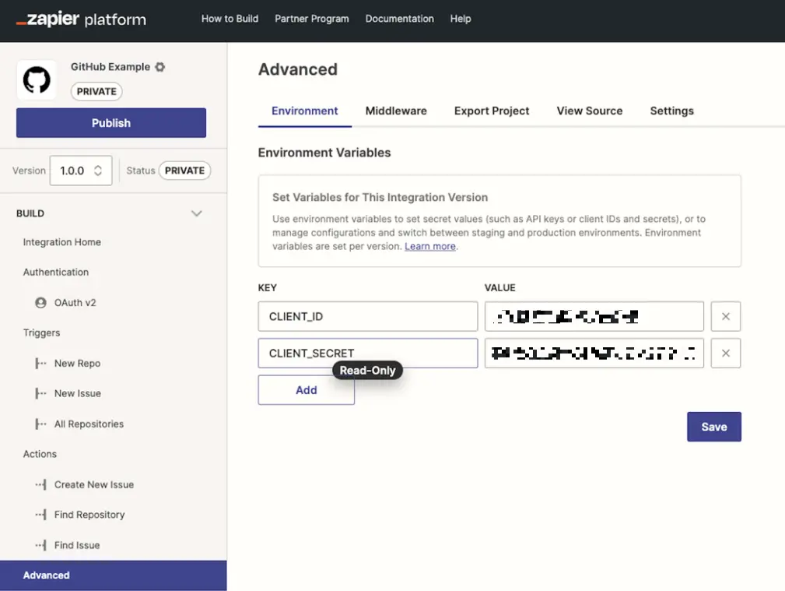
Task: Open the View Source tab
Action: 589,111
